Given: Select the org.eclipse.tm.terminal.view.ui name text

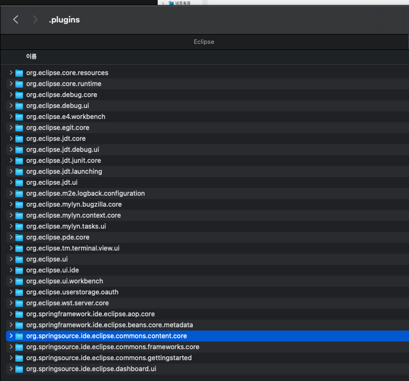Looking at the screenshot, I should [x=73, y=248].
